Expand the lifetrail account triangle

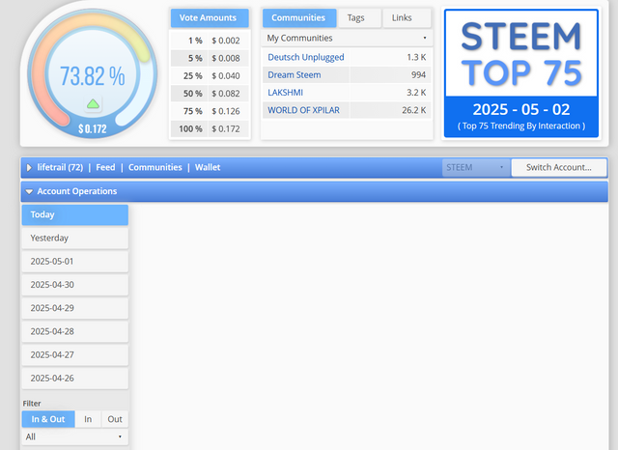click(x=29, y=167)
